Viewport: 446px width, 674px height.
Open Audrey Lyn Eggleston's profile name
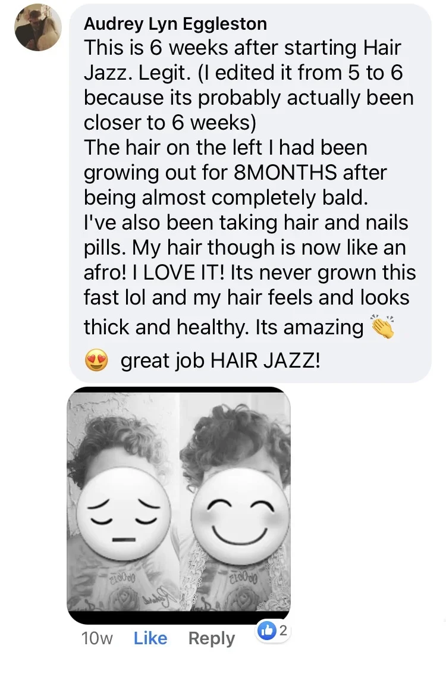click(175, 23)
